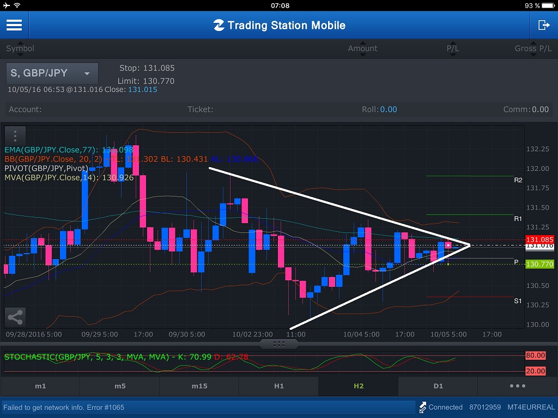Tap the logout exit icon
558x418 pixels.
coord(544,25)
